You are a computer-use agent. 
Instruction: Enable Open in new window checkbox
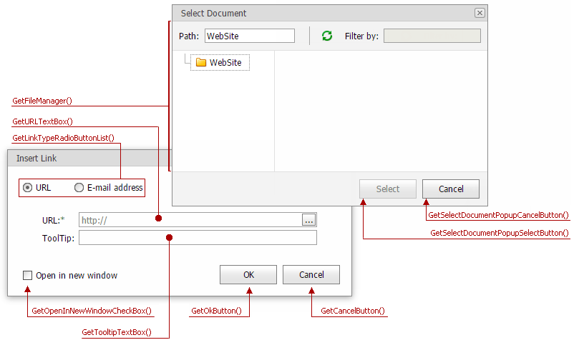coord(27,275)
